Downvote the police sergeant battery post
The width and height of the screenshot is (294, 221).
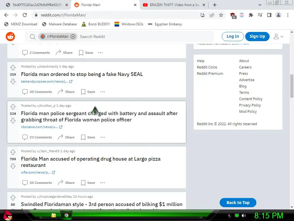[13, 121]
